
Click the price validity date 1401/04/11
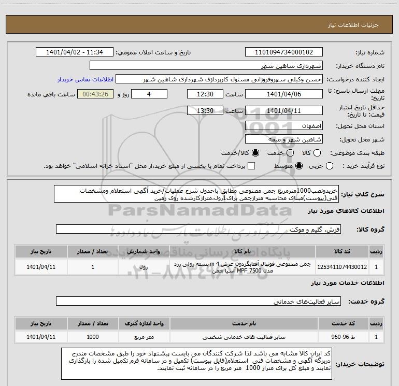tap(284, 110)
